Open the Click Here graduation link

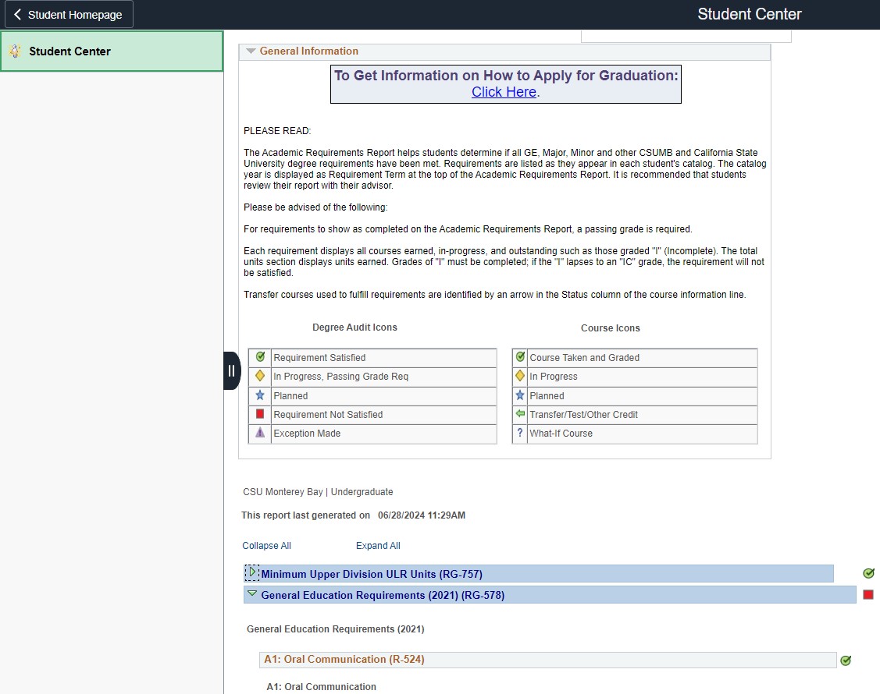tap(503, 91)
